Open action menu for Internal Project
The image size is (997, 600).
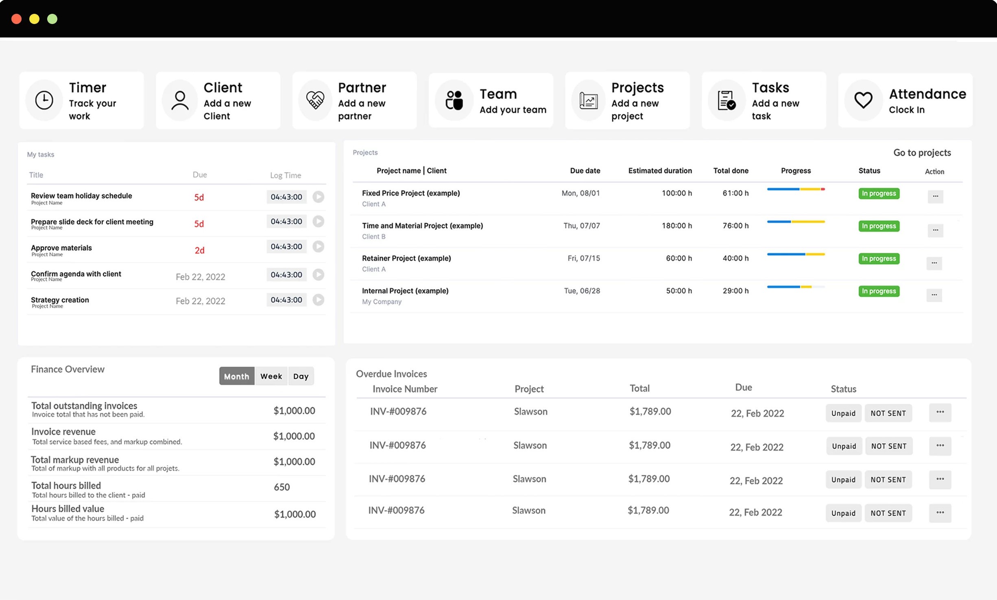point(934,295)
